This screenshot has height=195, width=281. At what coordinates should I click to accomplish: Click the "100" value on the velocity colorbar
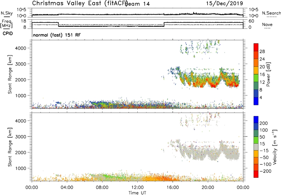(264, 130)
